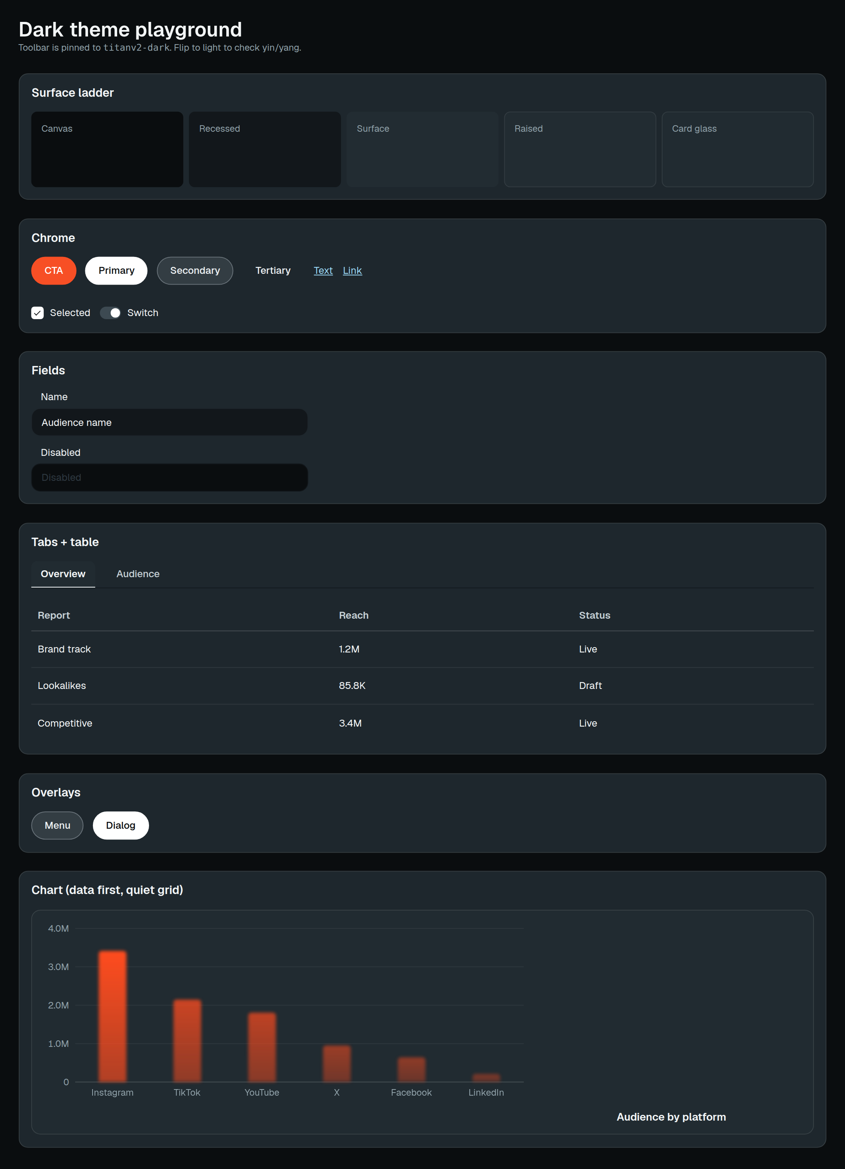
Task: Click the Disabled input field
Action: pyautogui.click(x=170, y=477)
